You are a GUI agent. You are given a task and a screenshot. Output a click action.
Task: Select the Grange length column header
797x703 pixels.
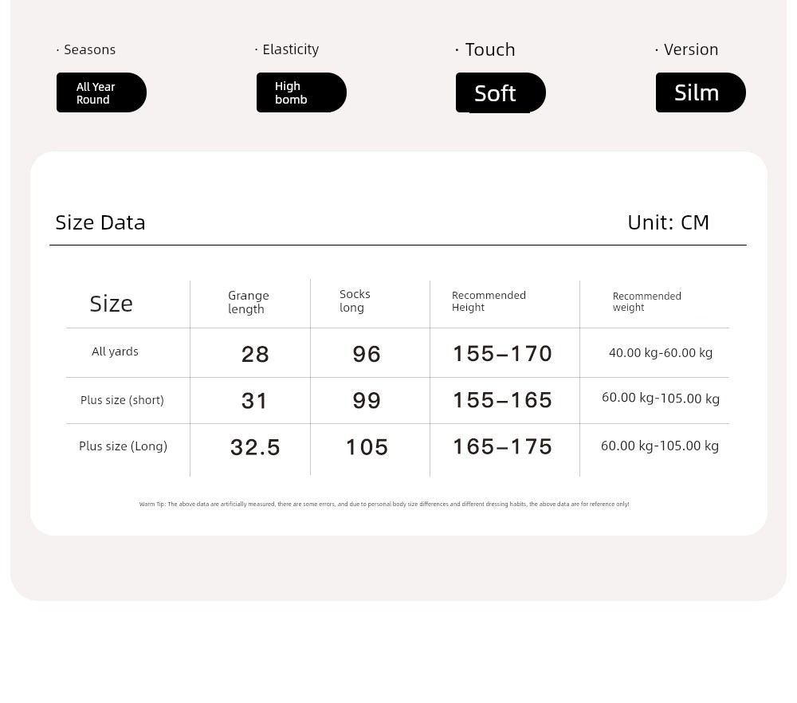(x=248, y=302)
